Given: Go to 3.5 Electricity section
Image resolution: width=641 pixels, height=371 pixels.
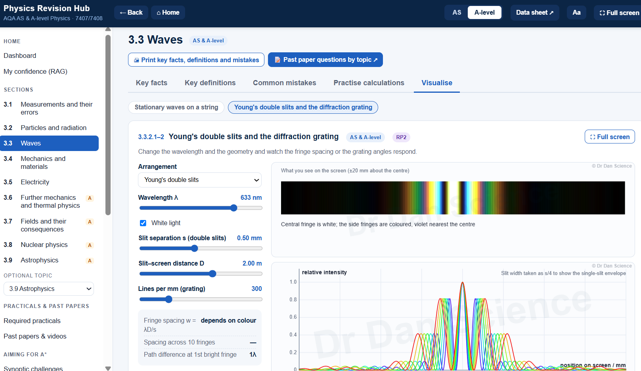Looking at the screenshot, I should click(x=49, y=182).
